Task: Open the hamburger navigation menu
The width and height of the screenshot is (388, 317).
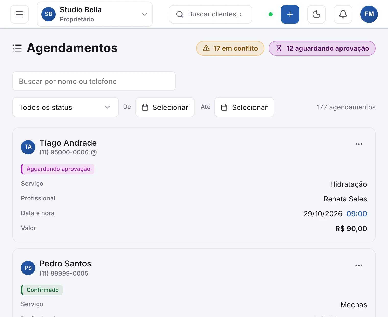Action: pyautogui.click(x=19, y=14)
